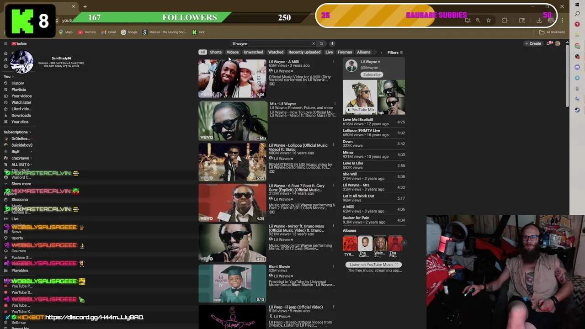Select the Recently uploaded chip

[304, 53]
